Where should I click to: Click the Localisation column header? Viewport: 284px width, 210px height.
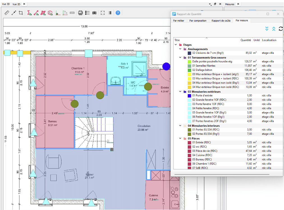[x=269, y=40]
